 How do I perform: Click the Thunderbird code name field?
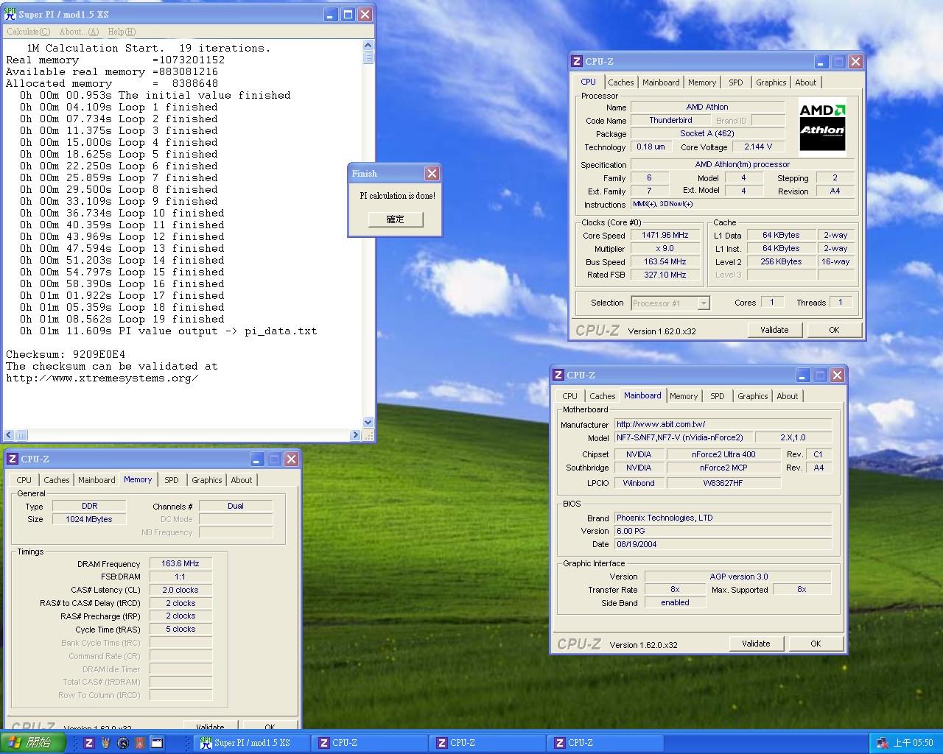tap(670, 120)
